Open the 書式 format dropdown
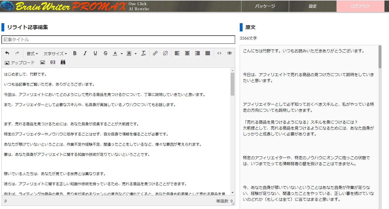Image resolution: width=389 pixels, height=209 pixels. (32, 53)
